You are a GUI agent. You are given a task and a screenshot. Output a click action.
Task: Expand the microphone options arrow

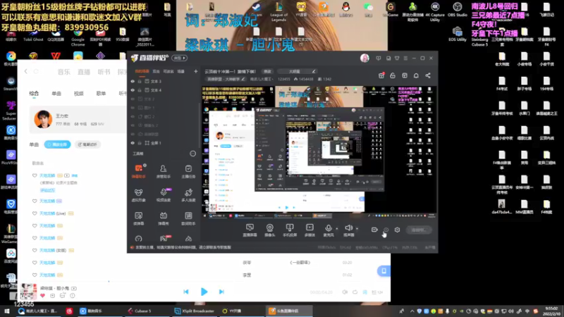click(337, 228)
